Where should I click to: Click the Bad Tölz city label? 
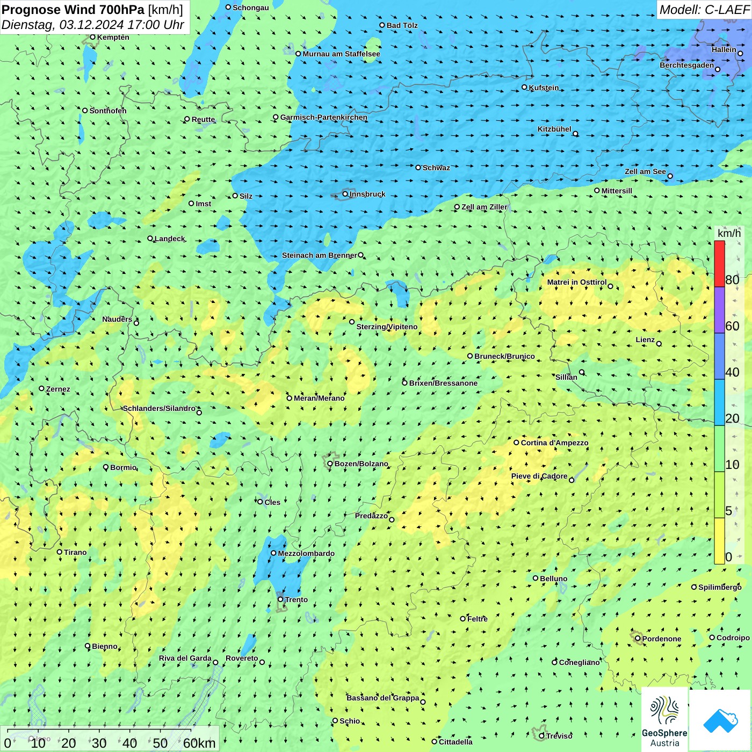tap(402, 25)
